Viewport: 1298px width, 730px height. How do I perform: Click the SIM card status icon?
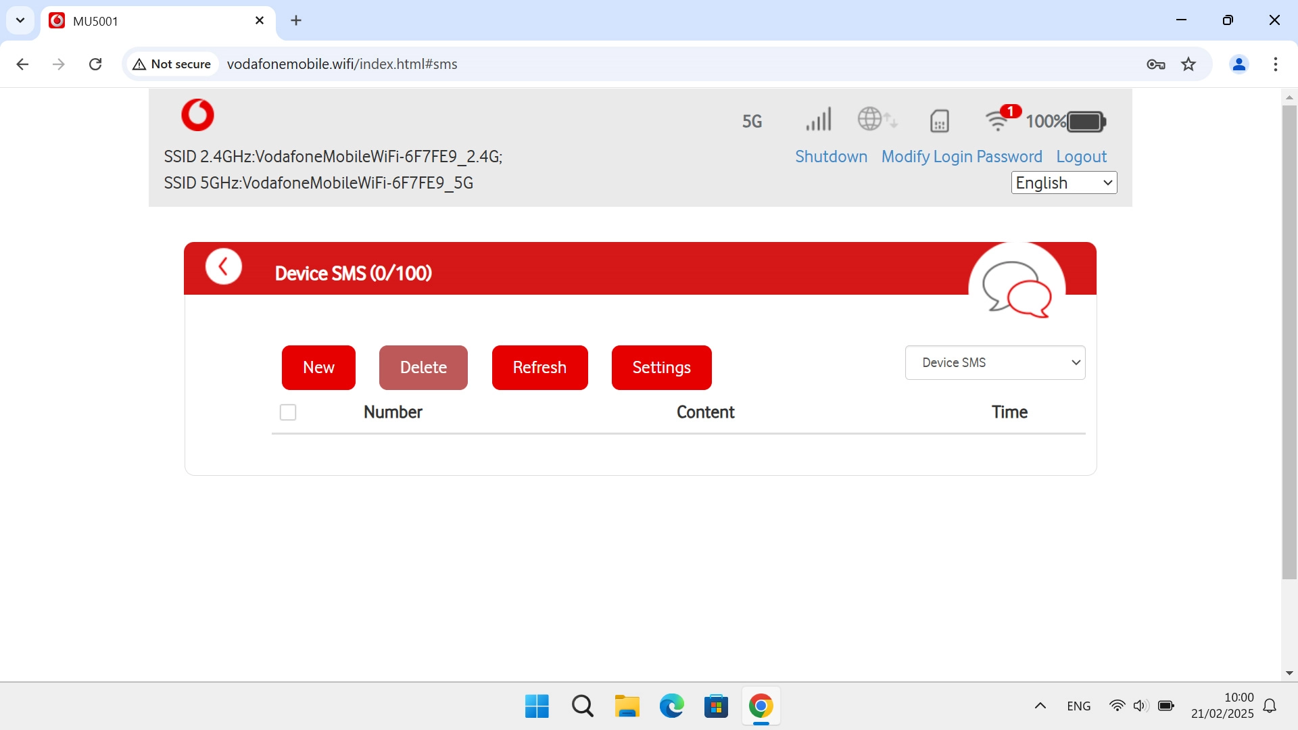(939, 121)
